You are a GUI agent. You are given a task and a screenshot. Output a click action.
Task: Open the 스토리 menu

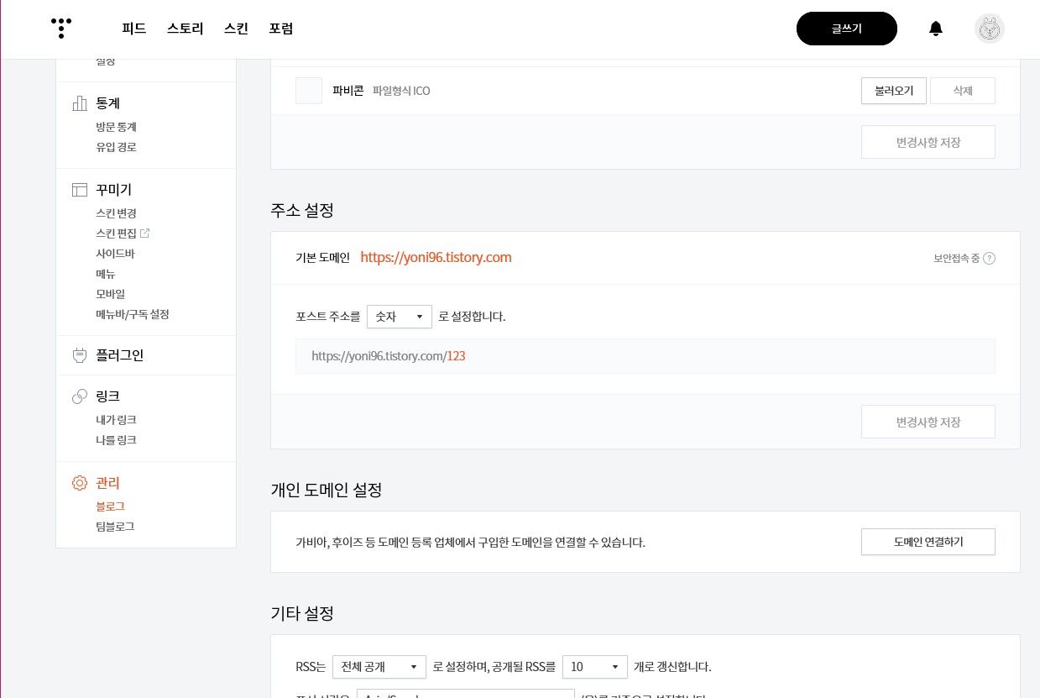186,29
